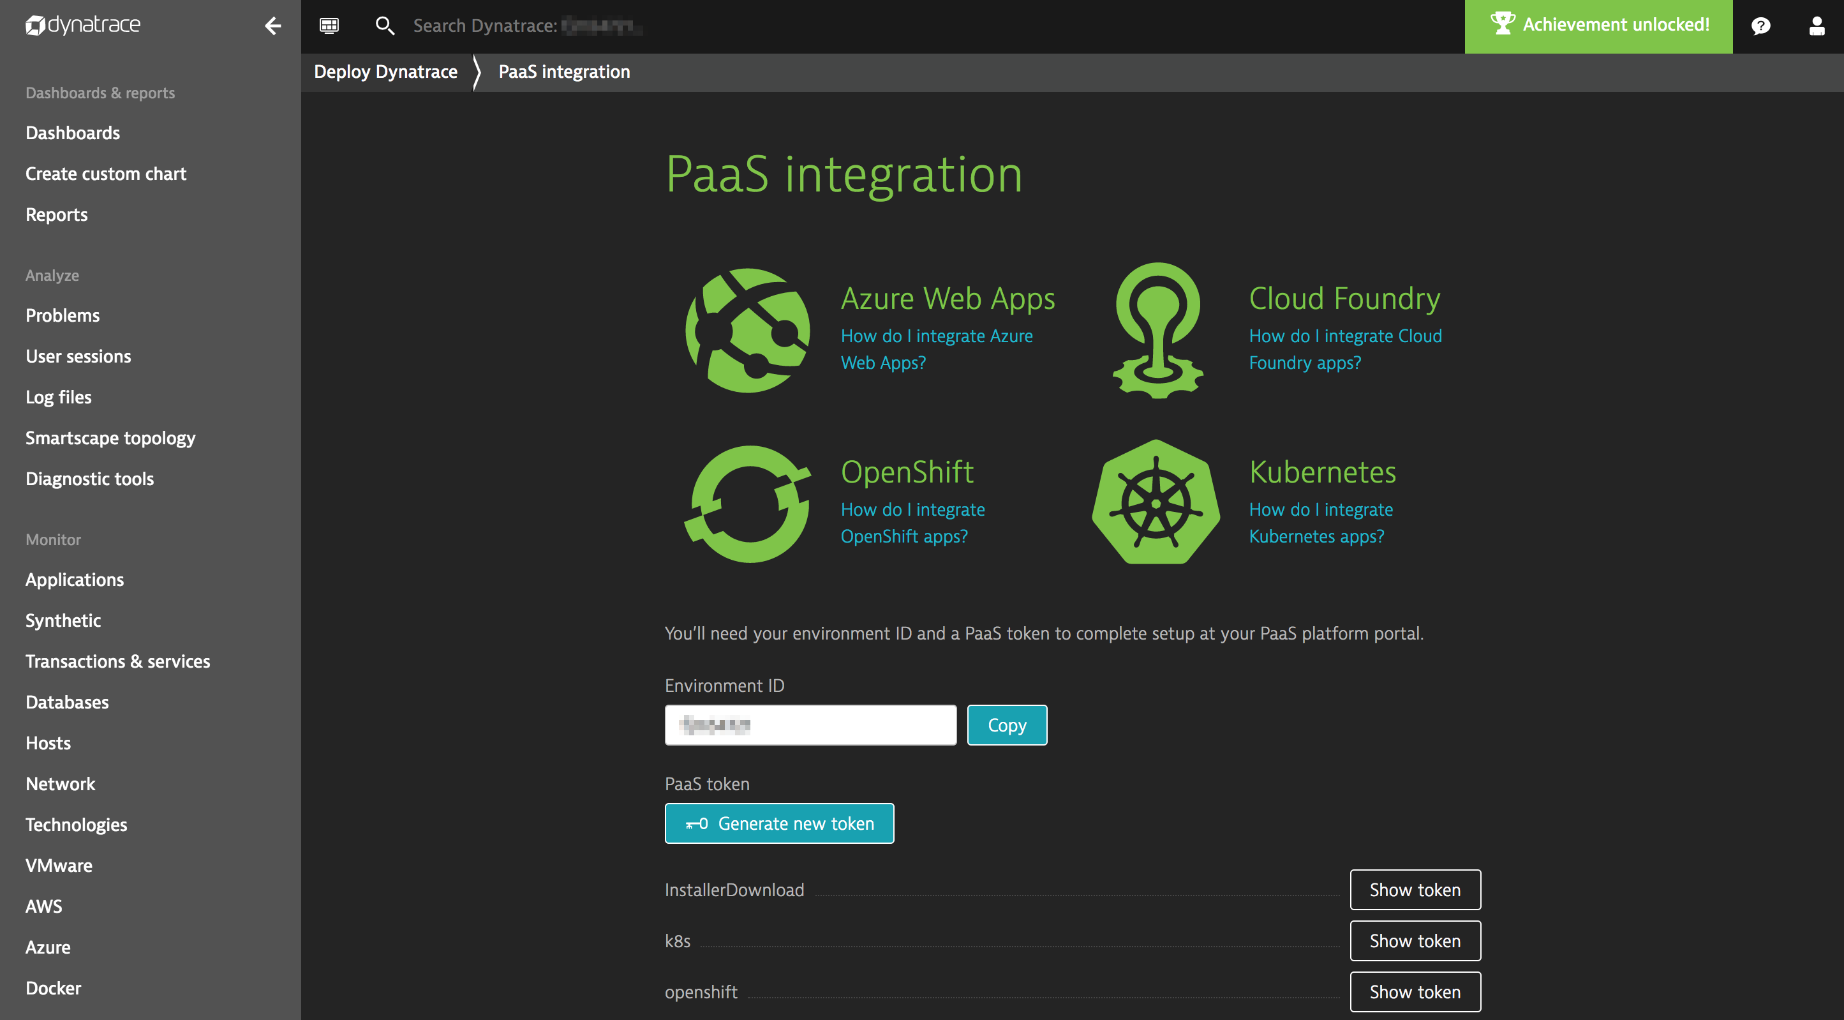Open Hosts in sidebar
The height and width of the screenshot is (1020, 1844).
[48, 743]
